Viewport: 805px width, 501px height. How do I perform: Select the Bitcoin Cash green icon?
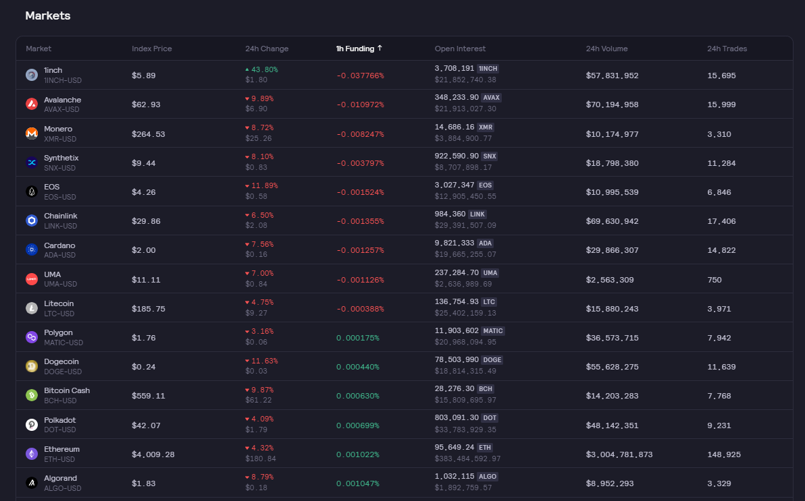[32, 395]
